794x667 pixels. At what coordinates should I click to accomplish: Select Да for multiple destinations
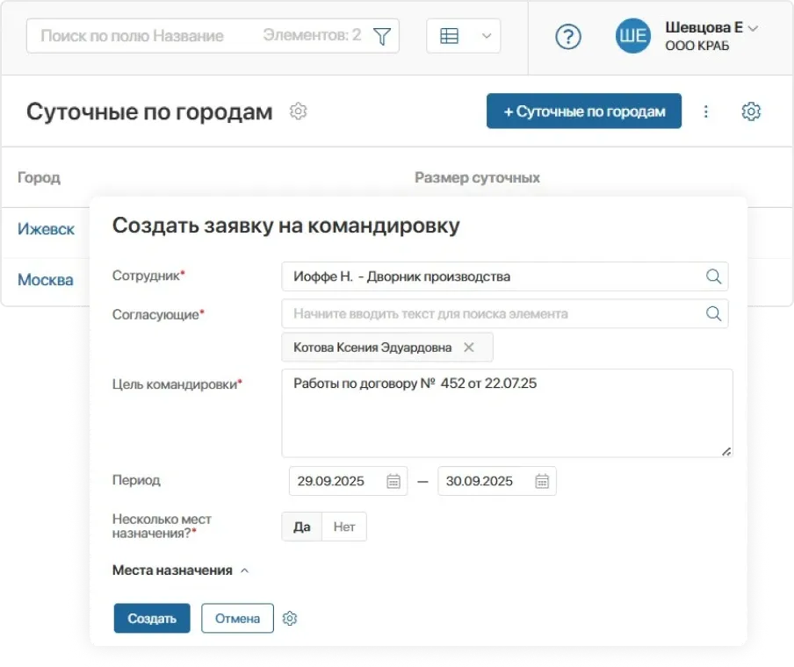click(302, 527)
